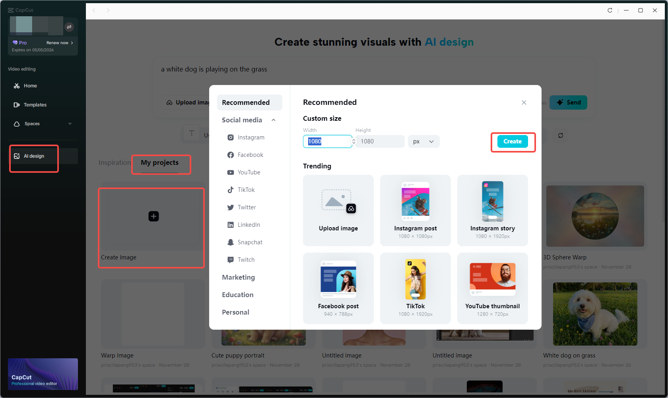668x398 pixels.
Task: Switch to the My projects tab
Action: (161, 162)
